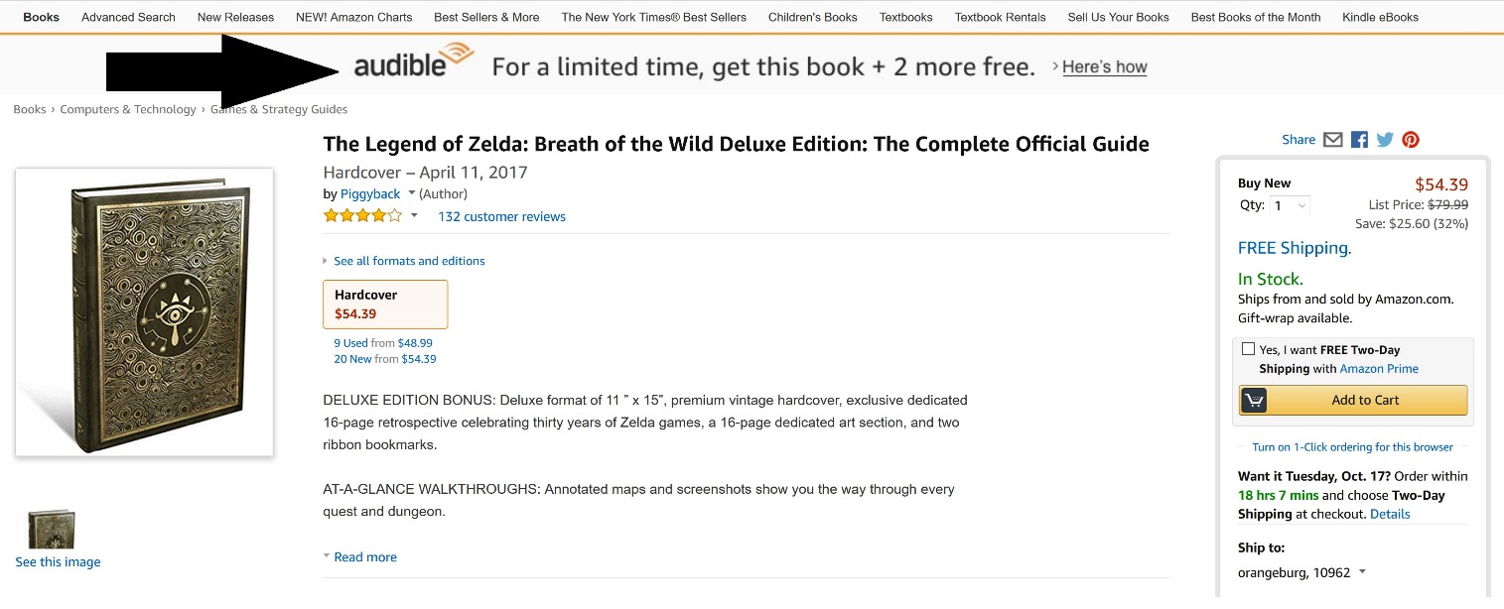Click the Here's how Audible link
This screenshot has height=609, width=1504.
1104,67
